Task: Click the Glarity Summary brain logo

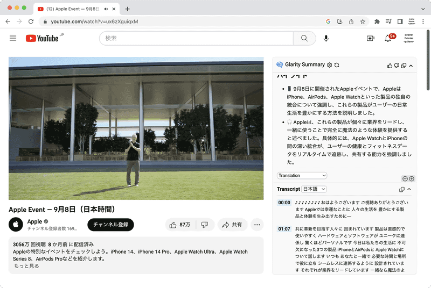Action: point(280,64)
